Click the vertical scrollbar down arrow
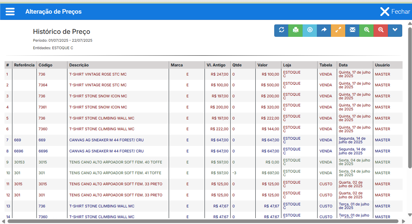The height and width of the screenshot is (224, 412). coord(410,215)
